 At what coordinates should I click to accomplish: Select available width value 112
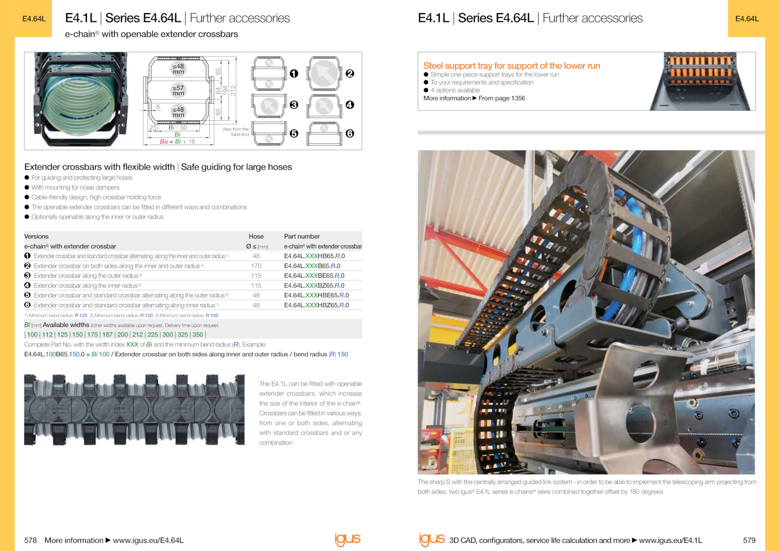pyautogui.click(x=47, y=335)
